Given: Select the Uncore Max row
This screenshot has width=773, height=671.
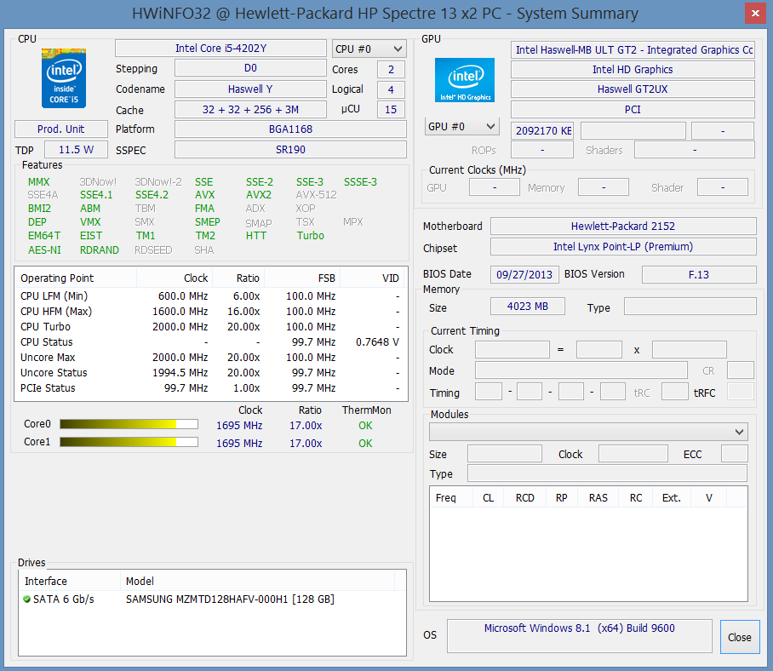Looking at the screenshot, I should point(210,358).
